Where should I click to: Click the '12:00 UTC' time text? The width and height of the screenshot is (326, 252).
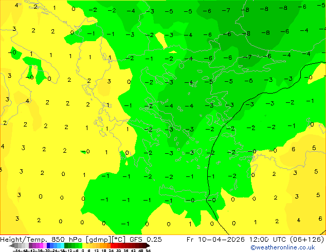(268, 240)
